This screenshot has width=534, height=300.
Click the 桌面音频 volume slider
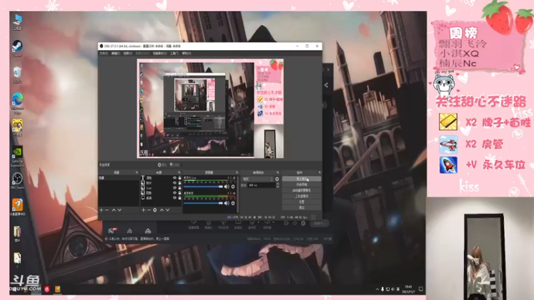(204, 203)
